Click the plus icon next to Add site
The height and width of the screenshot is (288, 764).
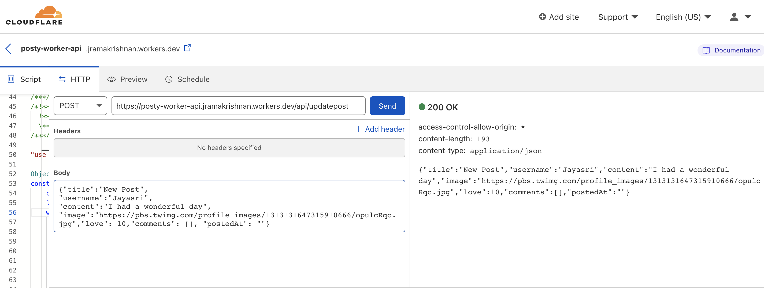(x=542, y=17)
